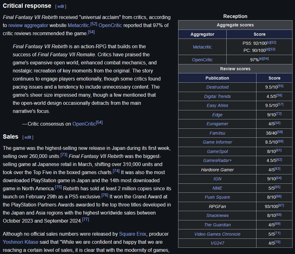Open citation 53 beside PC Metacritic score
The image size is (295, 254).
click(x=272, y=49)
